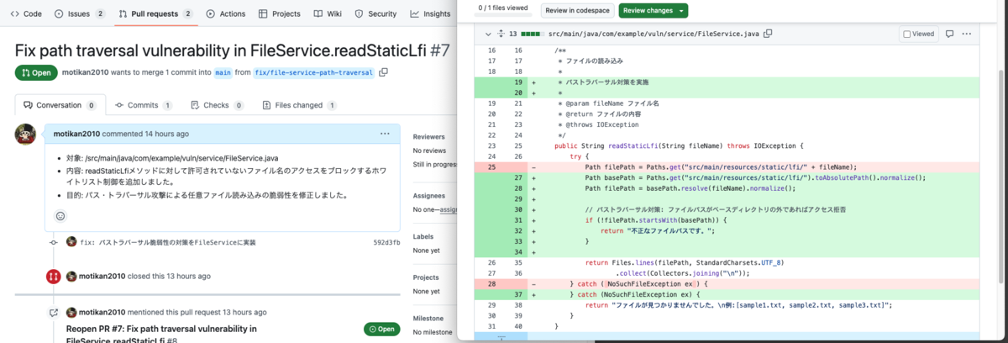Open the FileService.java file path link
The width and height of the screenshot is (1008, 343).
click(x=653, y=34)
